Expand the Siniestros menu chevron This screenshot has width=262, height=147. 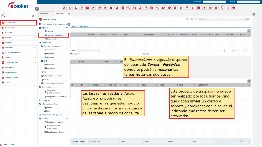(x=34, y=48)
